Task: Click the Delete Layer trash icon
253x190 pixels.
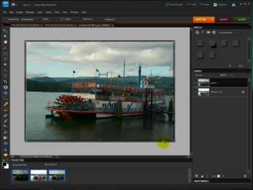Action: coord(245,176)
